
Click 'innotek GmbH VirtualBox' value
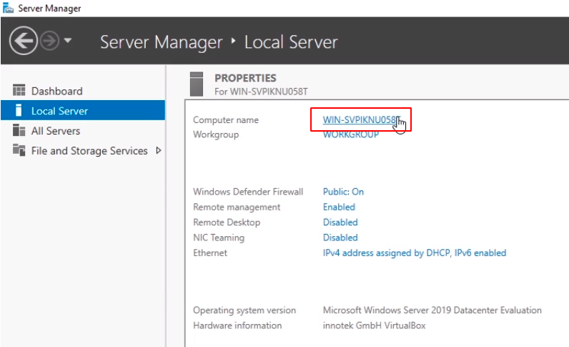pos(374,326)
